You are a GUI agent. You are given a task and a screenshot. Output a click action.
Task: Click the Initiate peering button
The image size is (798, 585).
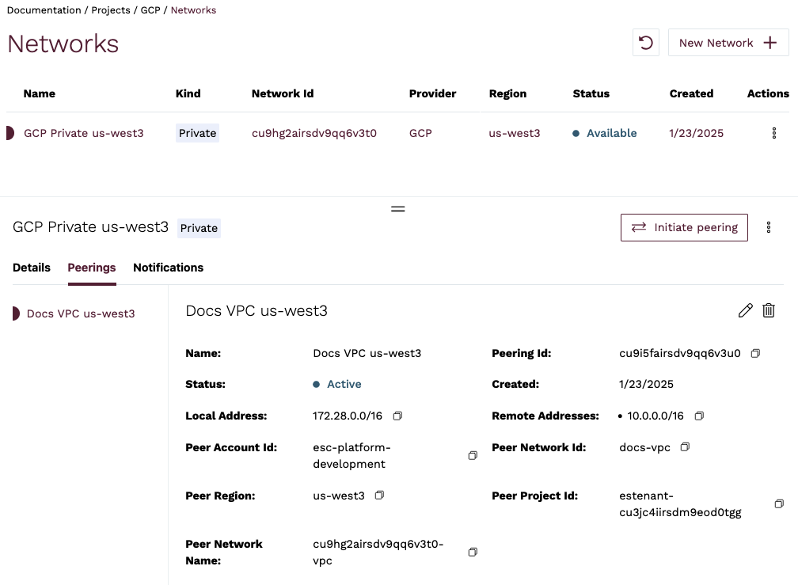[684, 227]
